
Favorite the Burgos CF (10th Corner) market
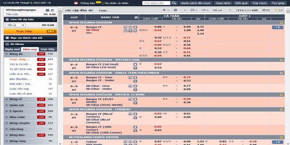[x=135, y=127]
